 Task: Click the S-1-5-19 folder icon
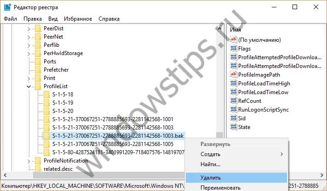tap(47, 103)
